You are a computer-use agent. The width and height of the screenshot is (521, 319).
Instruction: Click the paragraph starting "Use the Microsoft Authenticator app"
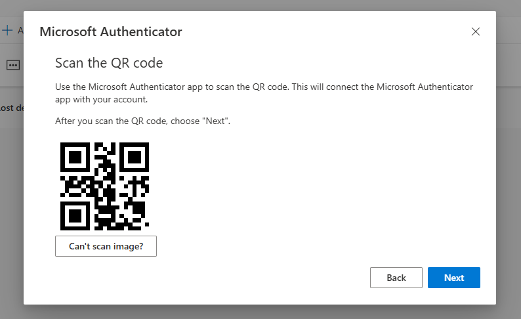tap(264, 93)
